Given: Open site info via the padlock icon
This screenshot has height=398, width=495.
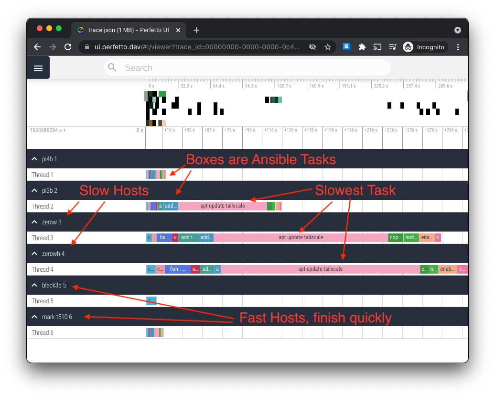Looking at the screenshot, I should click(x=86, y=47).
